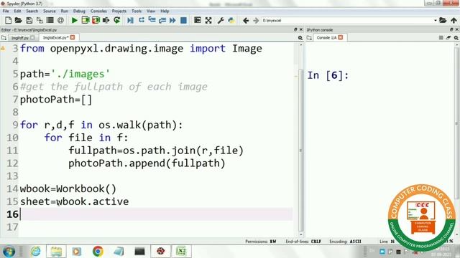Open the Search menu

pyautogui.click(x=32, y=11)
